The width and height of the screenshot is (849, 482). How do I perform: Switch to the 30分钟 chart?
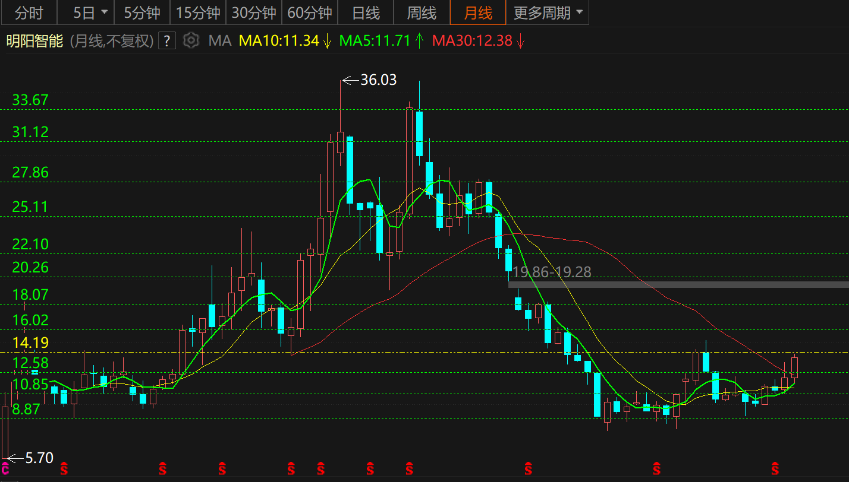254,12
